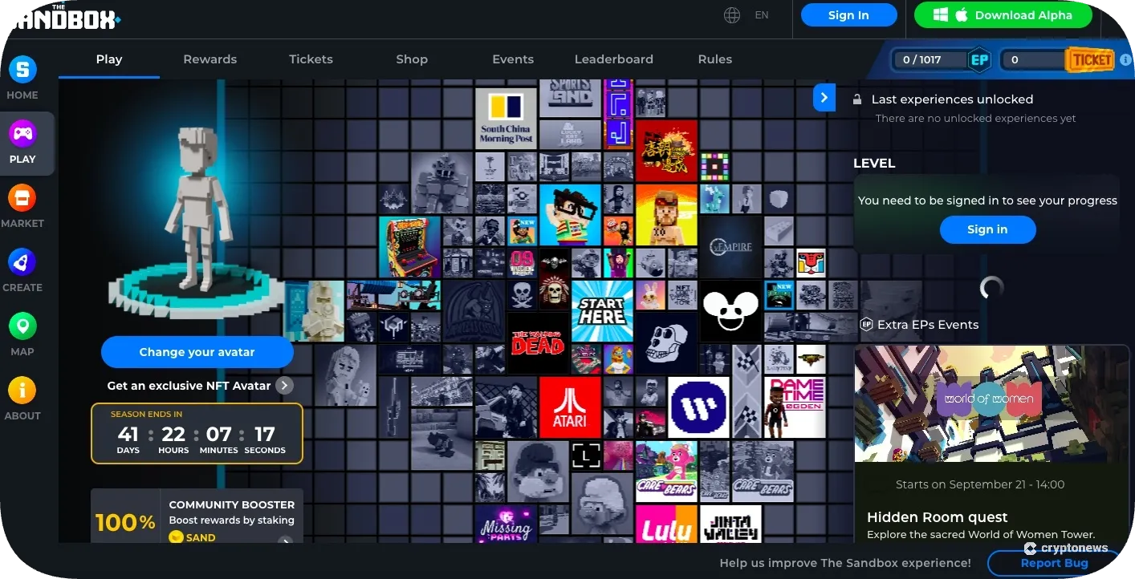Viewport: 1135px width, 579px height.
Task: Select the Create rocket icon
Action: [x=22, y=262]
